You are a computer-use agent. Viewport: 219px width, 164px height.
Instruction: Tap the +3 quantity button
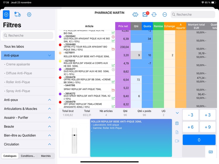208,115
